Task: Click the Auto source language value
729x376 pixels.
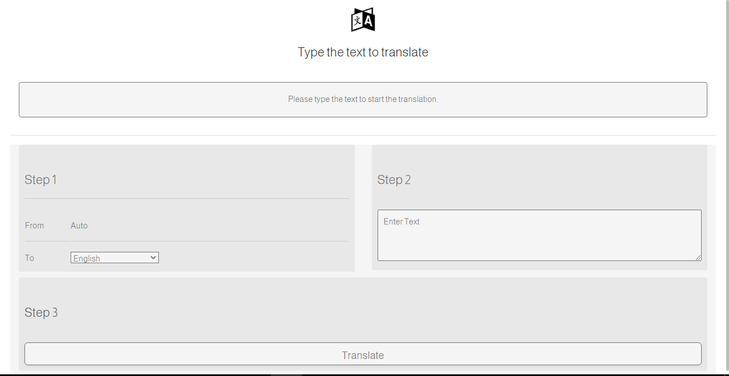Action: pyautogui.click(x=79, y=226)
